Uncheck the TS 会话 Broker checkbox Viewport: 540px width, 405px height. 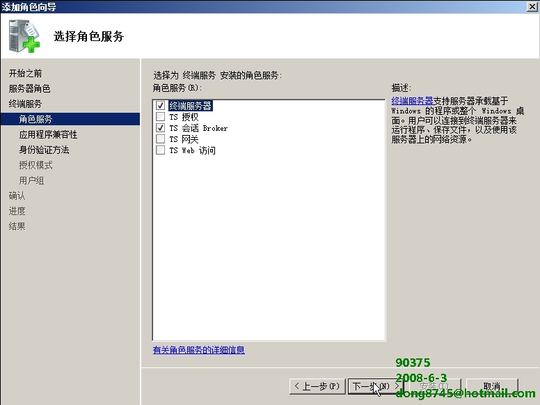coord(160,128)
